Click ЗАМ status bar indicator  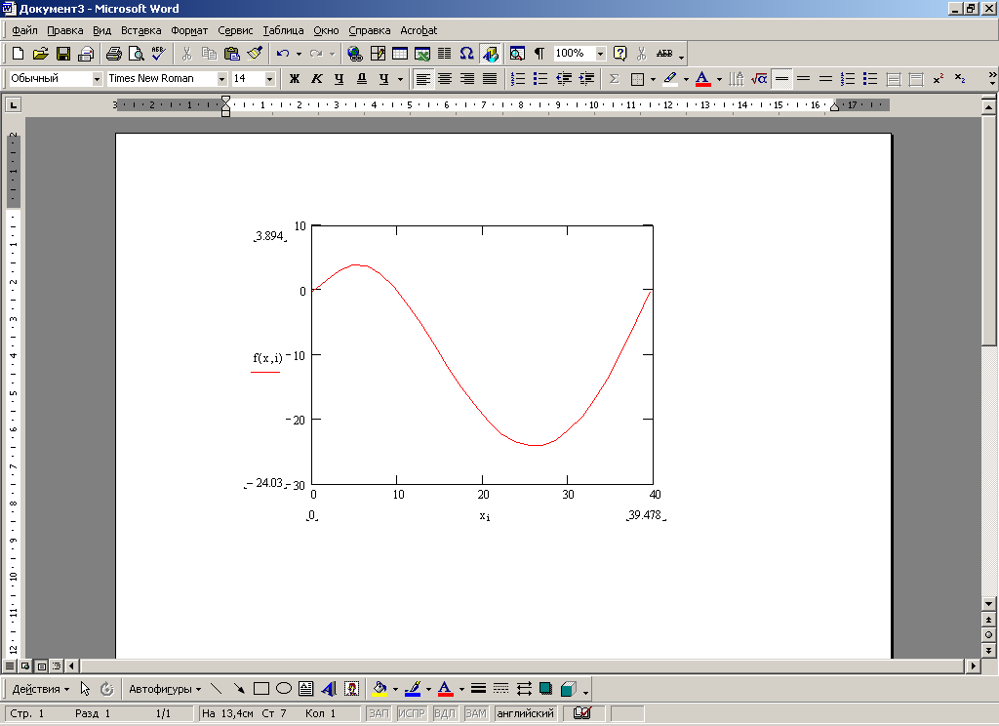(x=476, y=713)
